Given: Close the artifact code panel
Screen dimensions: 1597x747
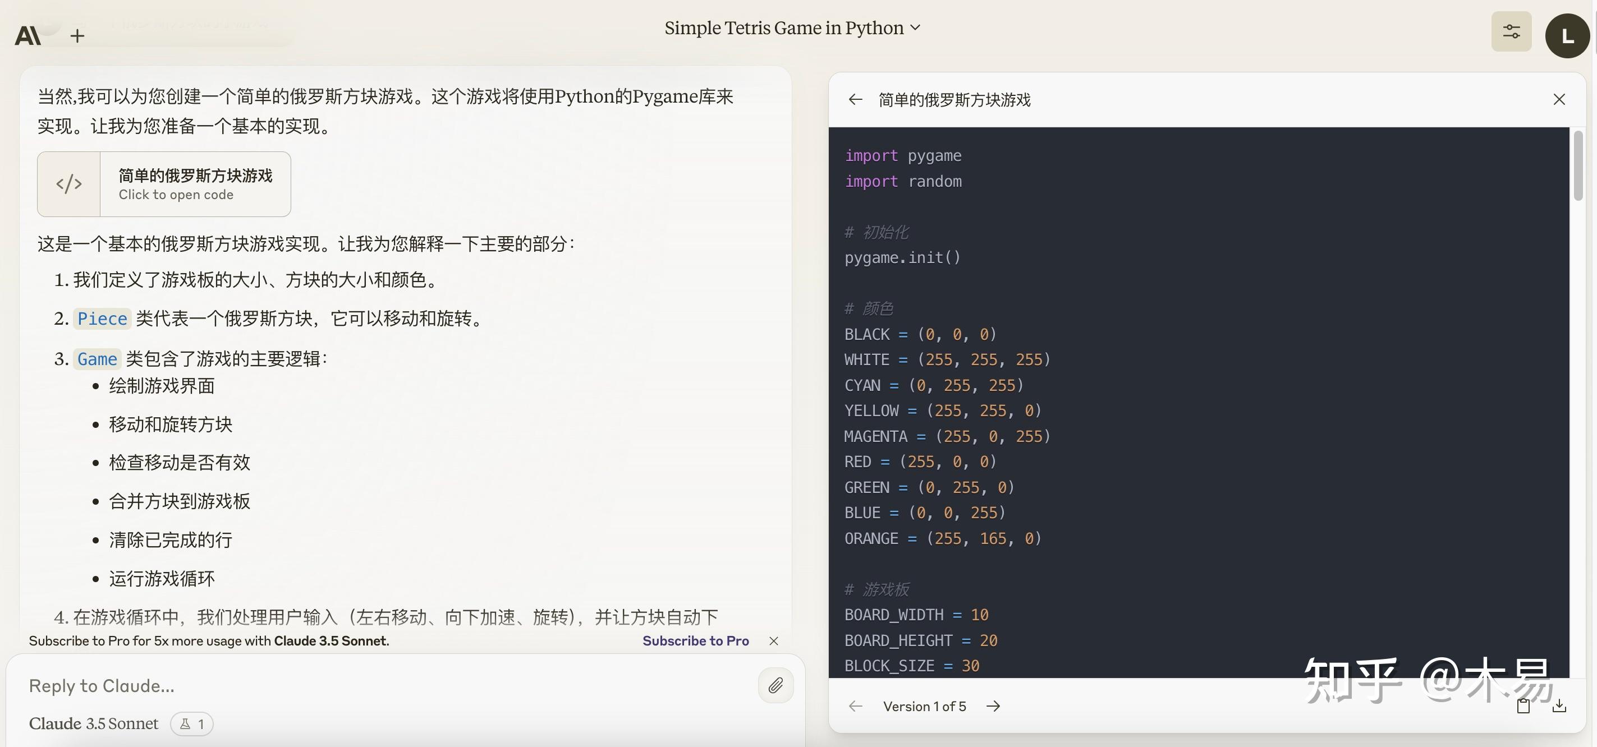Looking at the screenshot, I should click(x=1559, y=99).
